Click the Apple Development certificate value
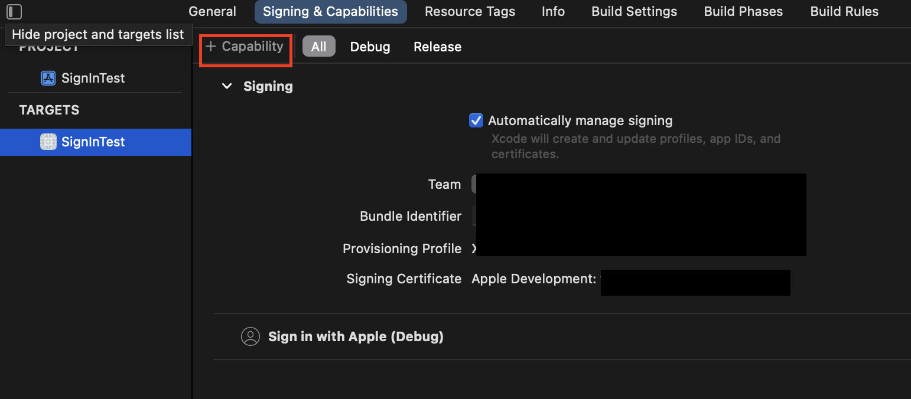911x399 pixels. coord(534,279)
